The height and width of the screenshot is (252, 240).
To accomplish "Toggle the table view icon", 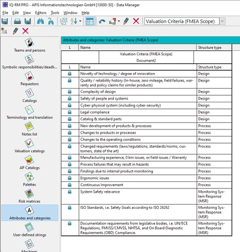I will pos(89,22).
